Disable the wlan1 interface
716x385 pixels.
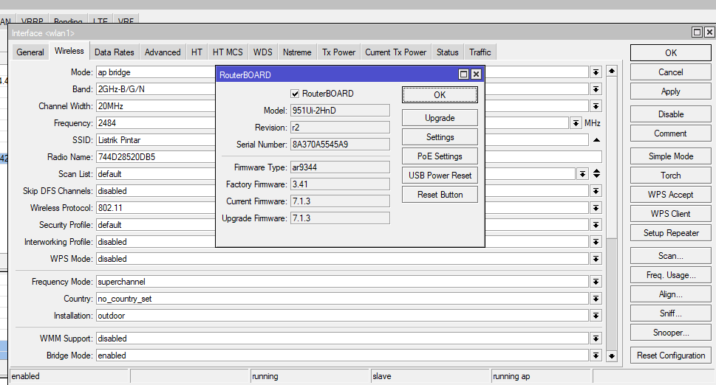click(671, 114)
